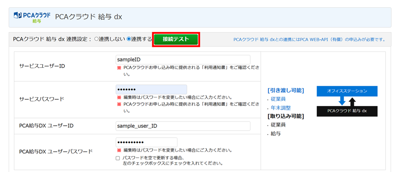
Task: Click the 取り込み可能 heading
Action: tap(286, 116)
